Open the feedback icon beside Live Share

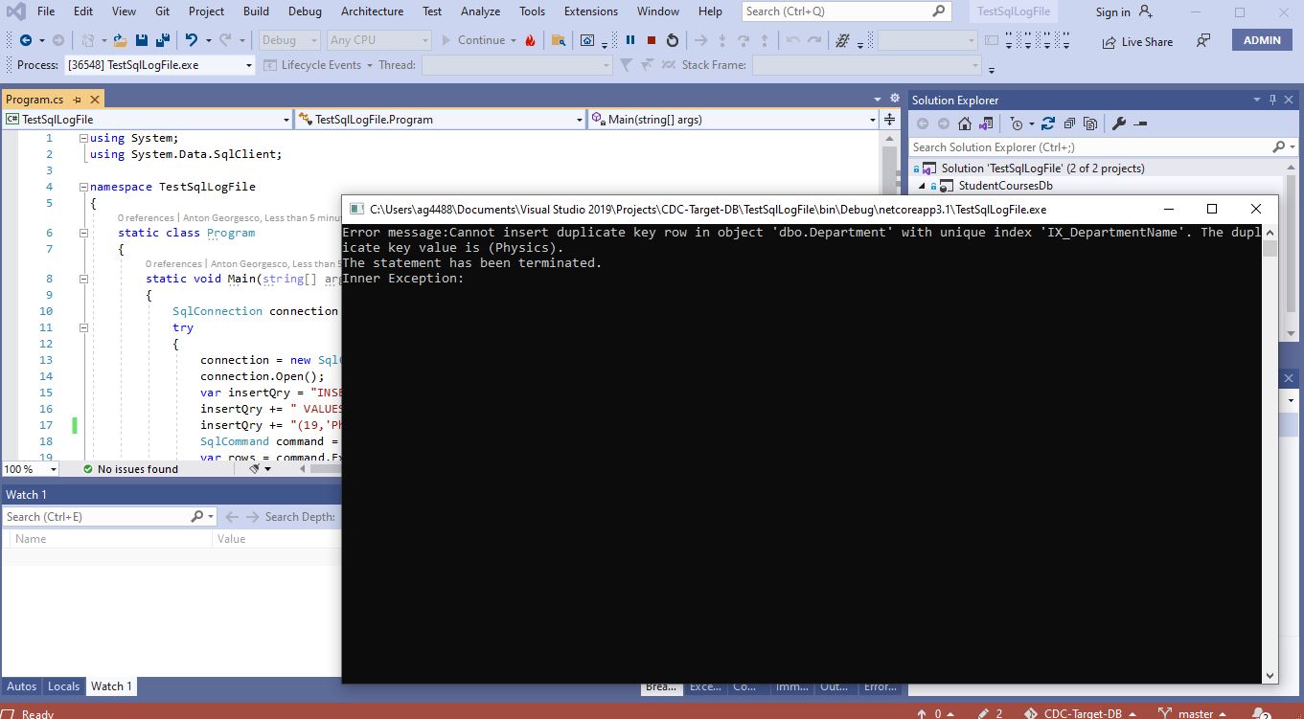click(1203, 41)
